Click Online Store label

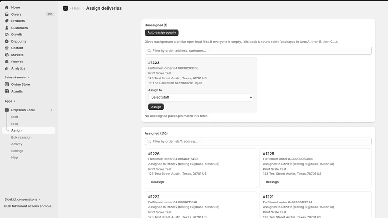(20, 84)
